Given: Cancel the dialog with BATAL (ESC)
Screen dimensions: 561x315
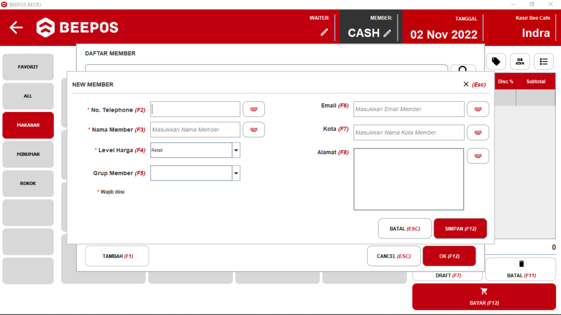Looking at the screenshot, I should [x=404, y=228].
